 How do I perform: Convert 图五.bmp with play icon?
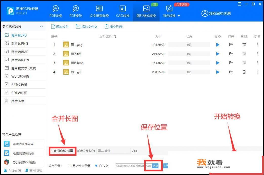(x=218, y=63)
